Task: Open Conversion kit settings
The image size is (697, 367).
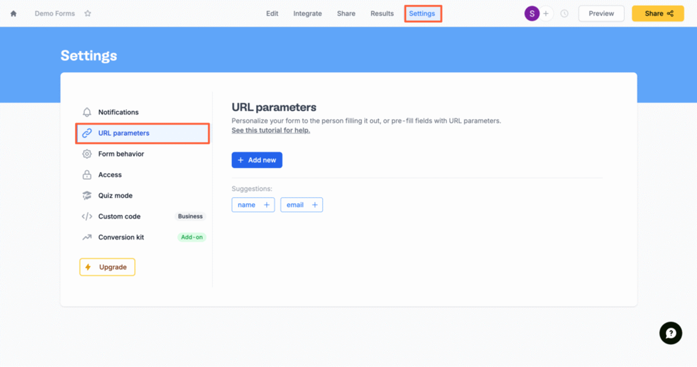Action: pos(143,237)
